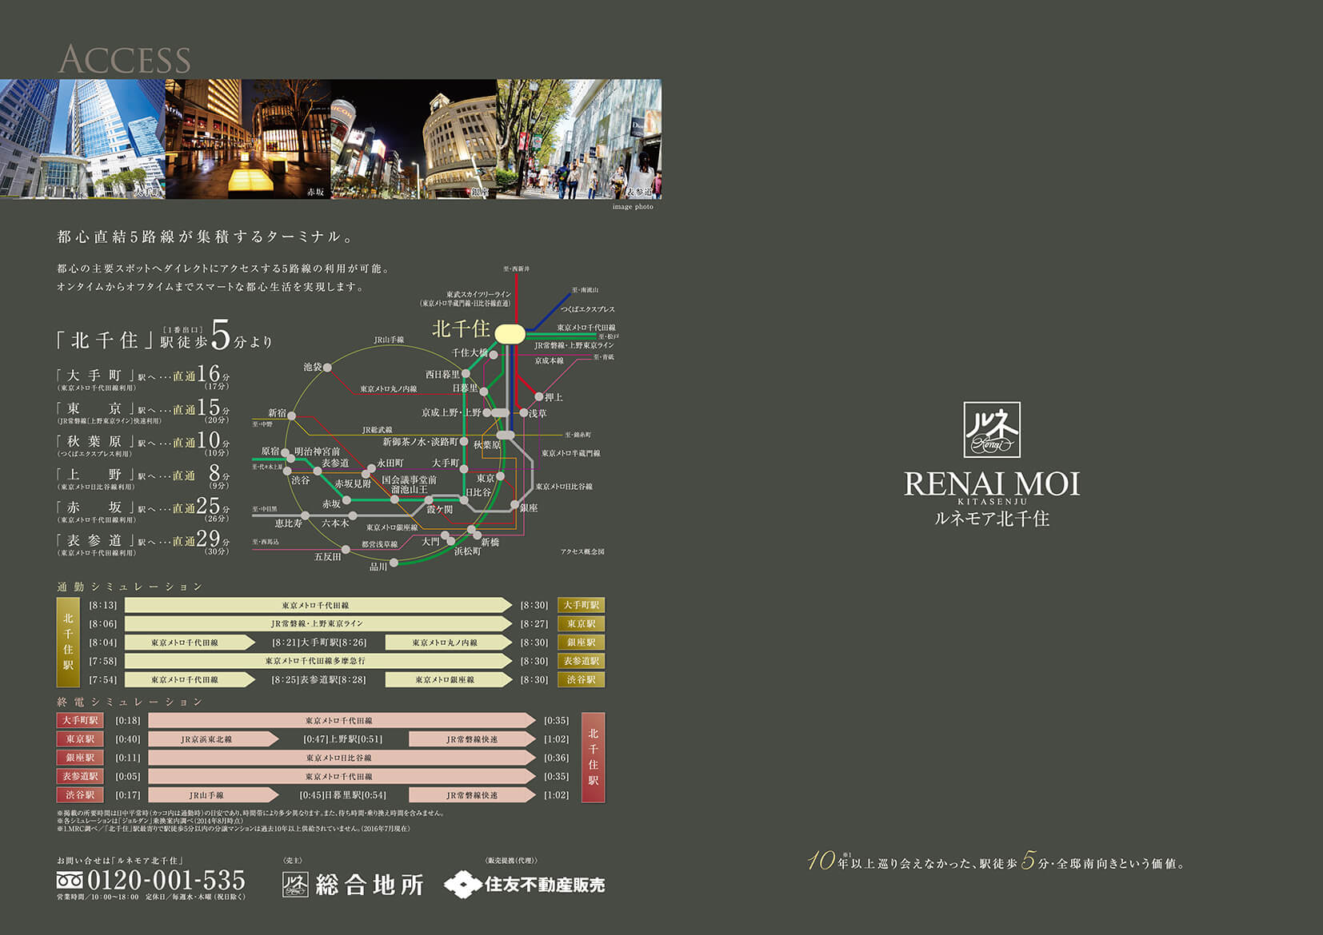Click the gold 渋谷駅 destination label
This screenshot has width=1323, height=935.
coord(582,679)
